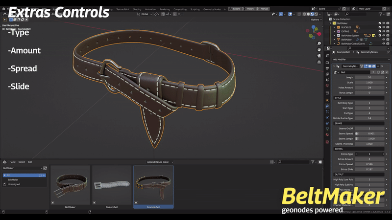Open the Object properties tab icon

pos(327,100)
